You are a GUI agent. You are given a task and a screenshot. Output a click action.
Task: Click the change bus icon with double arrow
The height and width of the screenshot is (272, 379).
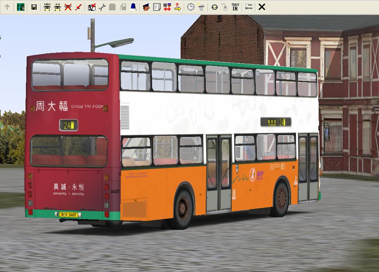[57, 7]
